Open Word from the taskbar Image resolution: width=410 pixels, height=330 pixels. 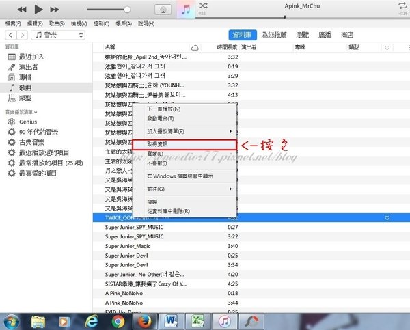pos(172,322)
